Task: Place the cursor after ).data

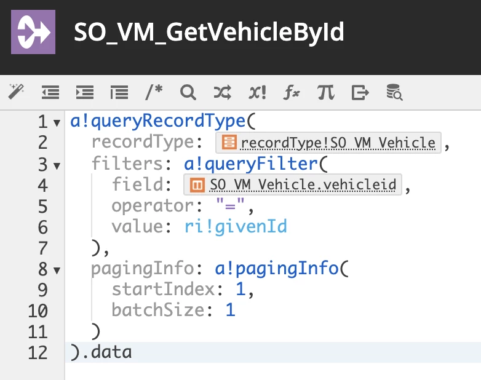Action: pyautogui.click(x=133, y=352)
